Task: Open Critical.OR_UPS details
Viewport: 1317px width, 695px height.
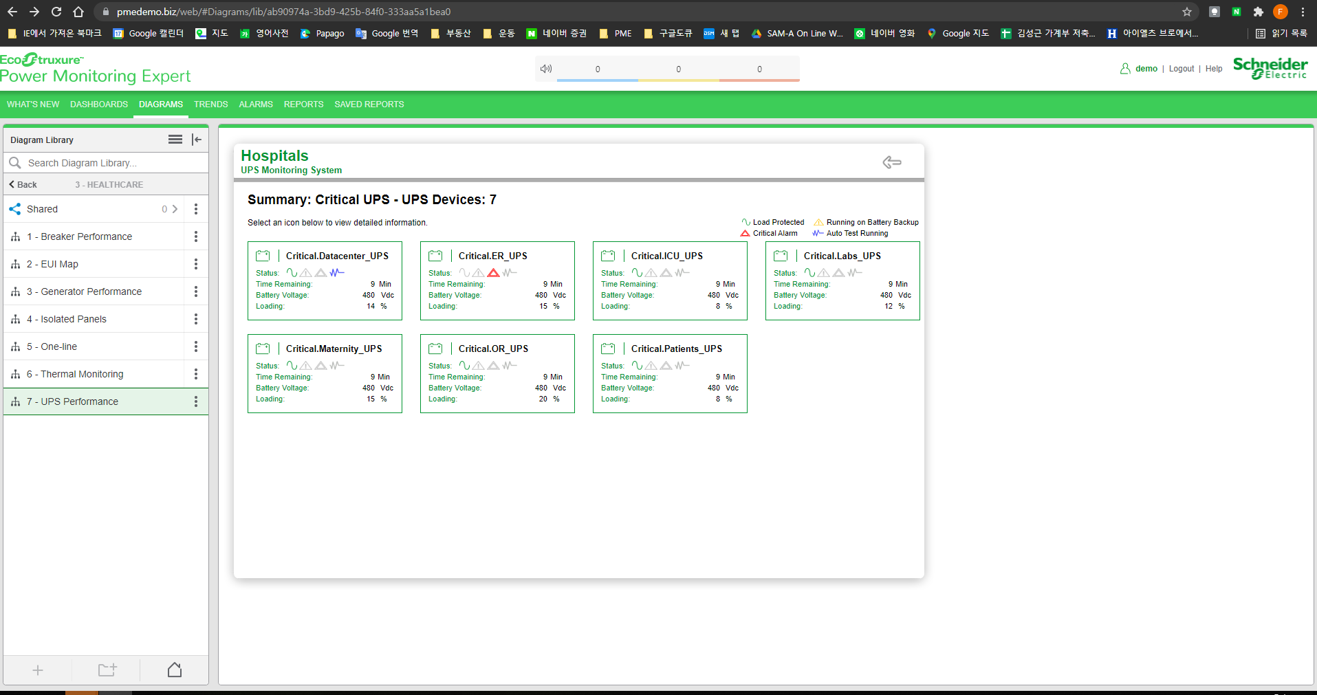Action: point(497,373)
